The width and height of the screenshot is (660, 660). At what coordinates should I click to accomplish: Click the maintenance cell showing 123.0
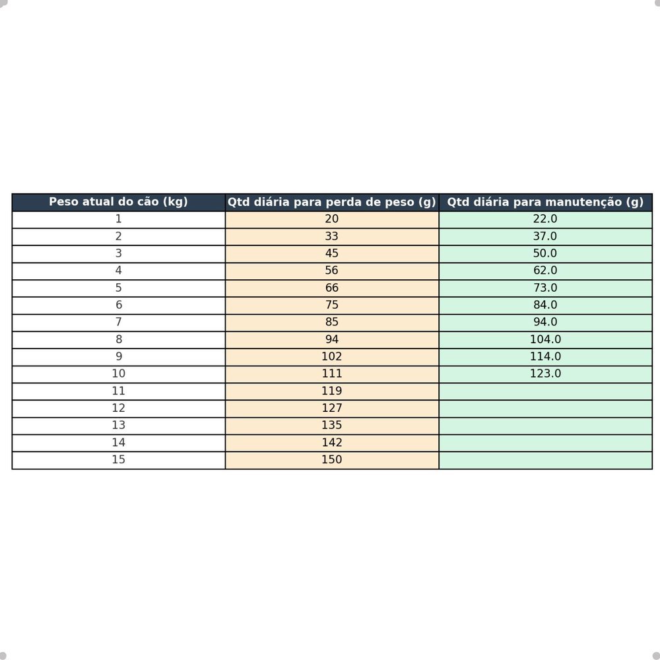[545, 374]
